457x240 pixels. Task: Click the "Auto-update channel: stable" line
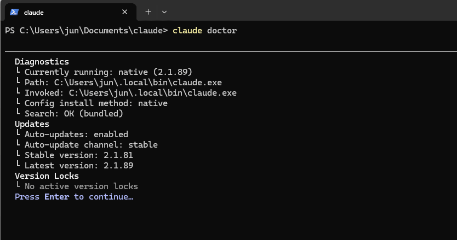[91, 145]
